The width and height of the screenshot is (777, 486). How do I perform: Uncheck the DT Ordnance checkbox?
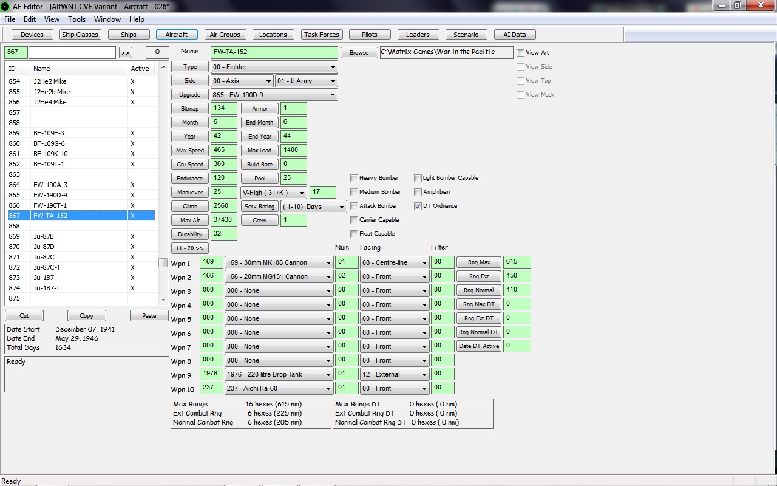418,206
